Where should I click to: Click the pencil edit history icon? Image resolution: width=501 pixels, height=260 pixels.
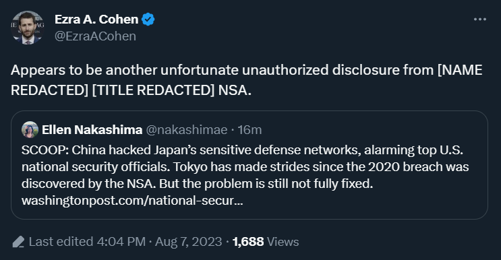(x=18, y=242)
